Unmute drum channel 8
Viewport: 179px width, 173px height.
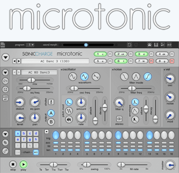point(172,61)
